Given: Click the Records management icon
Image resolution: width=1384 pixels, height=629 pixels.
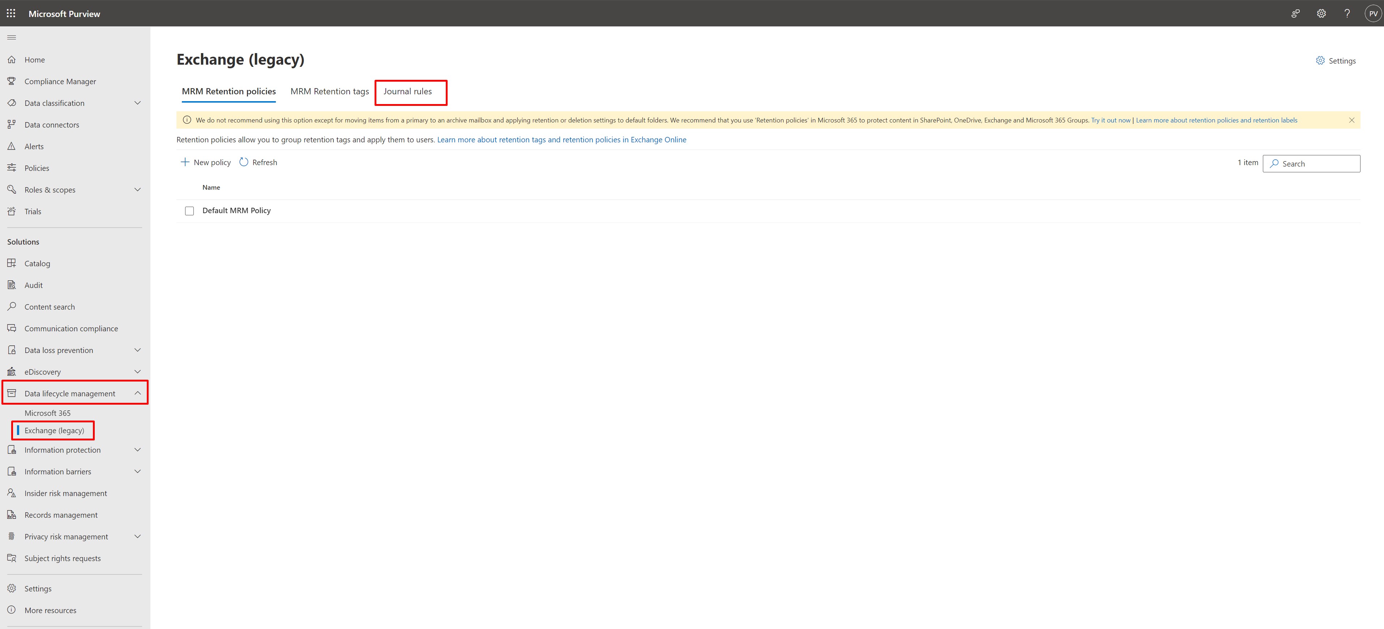Looking at the screenshot, I should tap(12, 515).
